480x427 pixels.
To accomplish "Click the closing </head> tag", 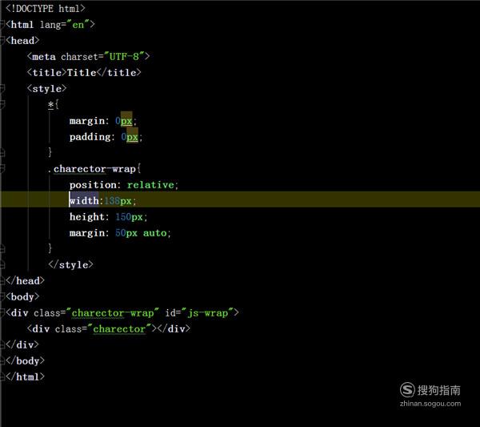I will pos(25,280).
